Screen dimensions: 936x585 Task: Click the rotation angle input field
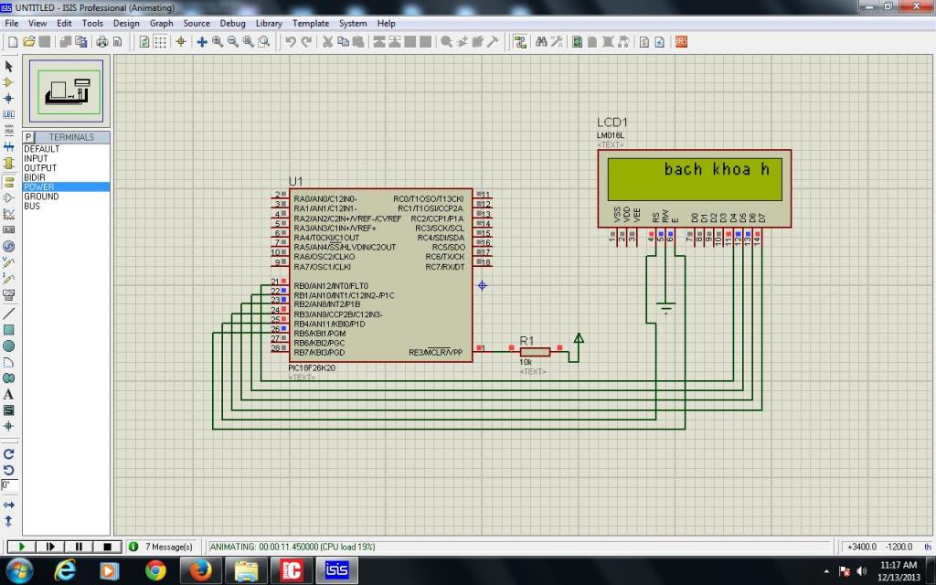tap(9, 484)
